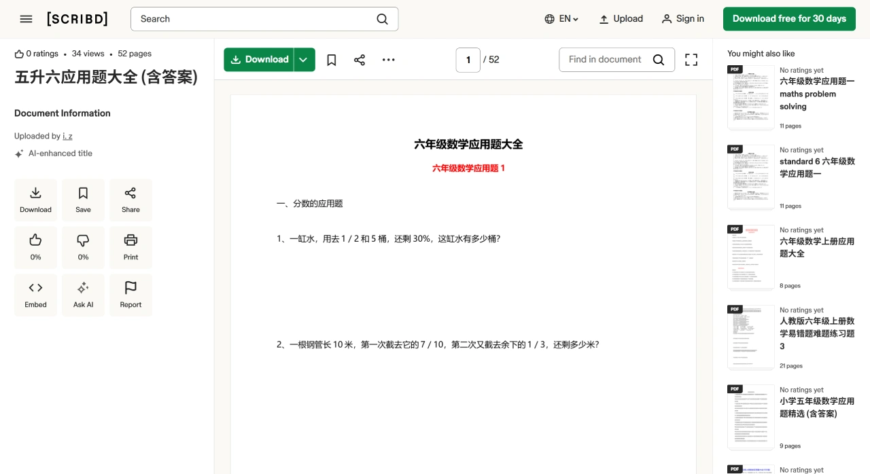Start Download free for 30 days
This screenshot has height=474, width=870.
pos(789,19)
